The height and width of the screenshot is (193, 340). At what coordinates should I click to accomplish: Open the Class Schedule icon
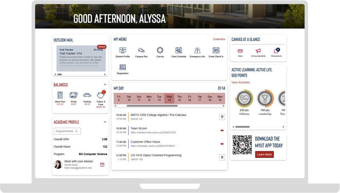pos(179,50)
